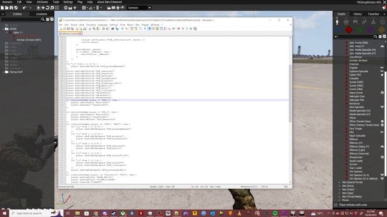
Task: Open About 3den Enhanced menu
Action: (109, 2)
